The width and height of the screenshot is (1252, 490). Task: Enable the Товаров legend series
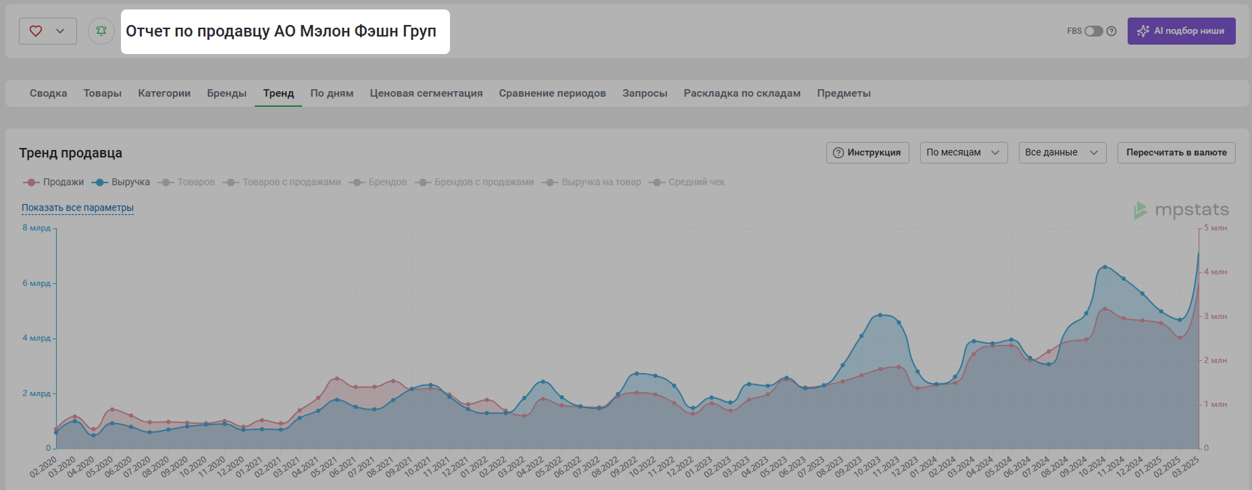coord(186,182)
